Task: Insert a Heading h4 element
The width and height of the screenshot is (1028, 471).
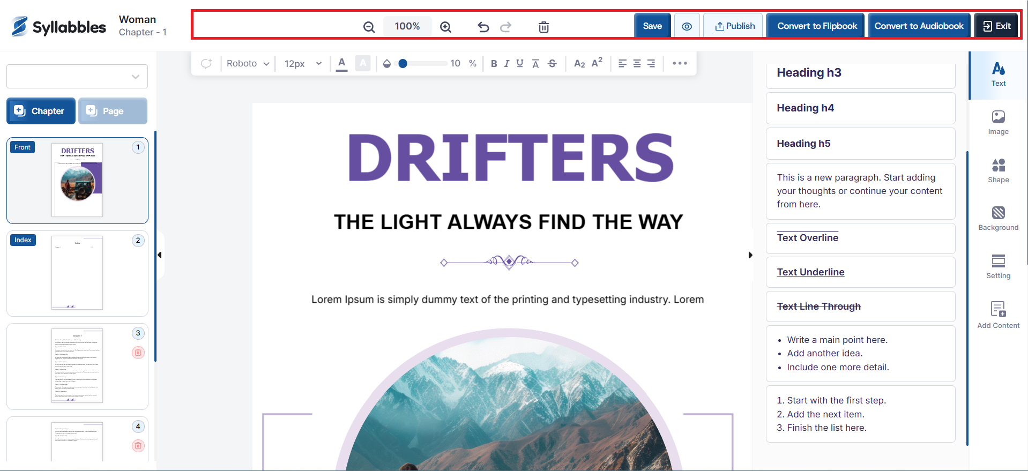Action: [860, 108]
